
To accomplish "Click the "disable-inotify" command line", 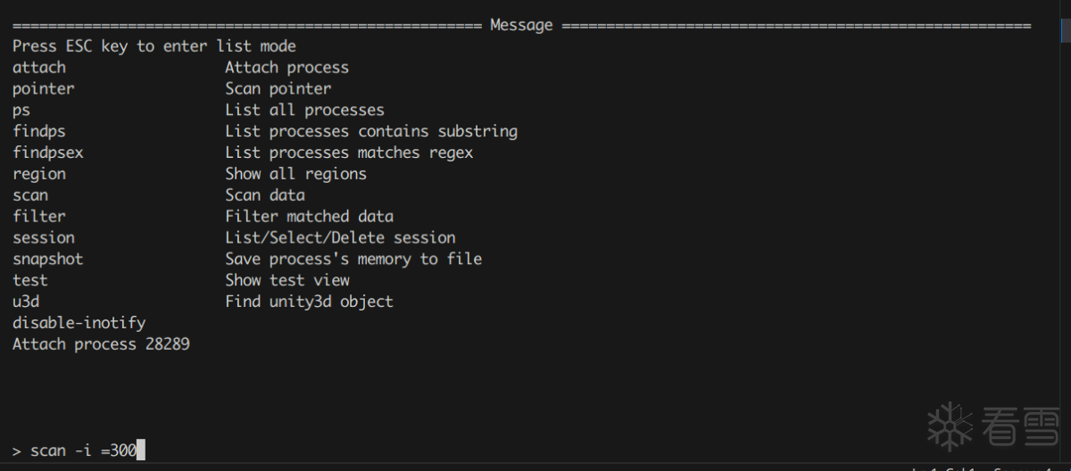I will pos(79,322).
